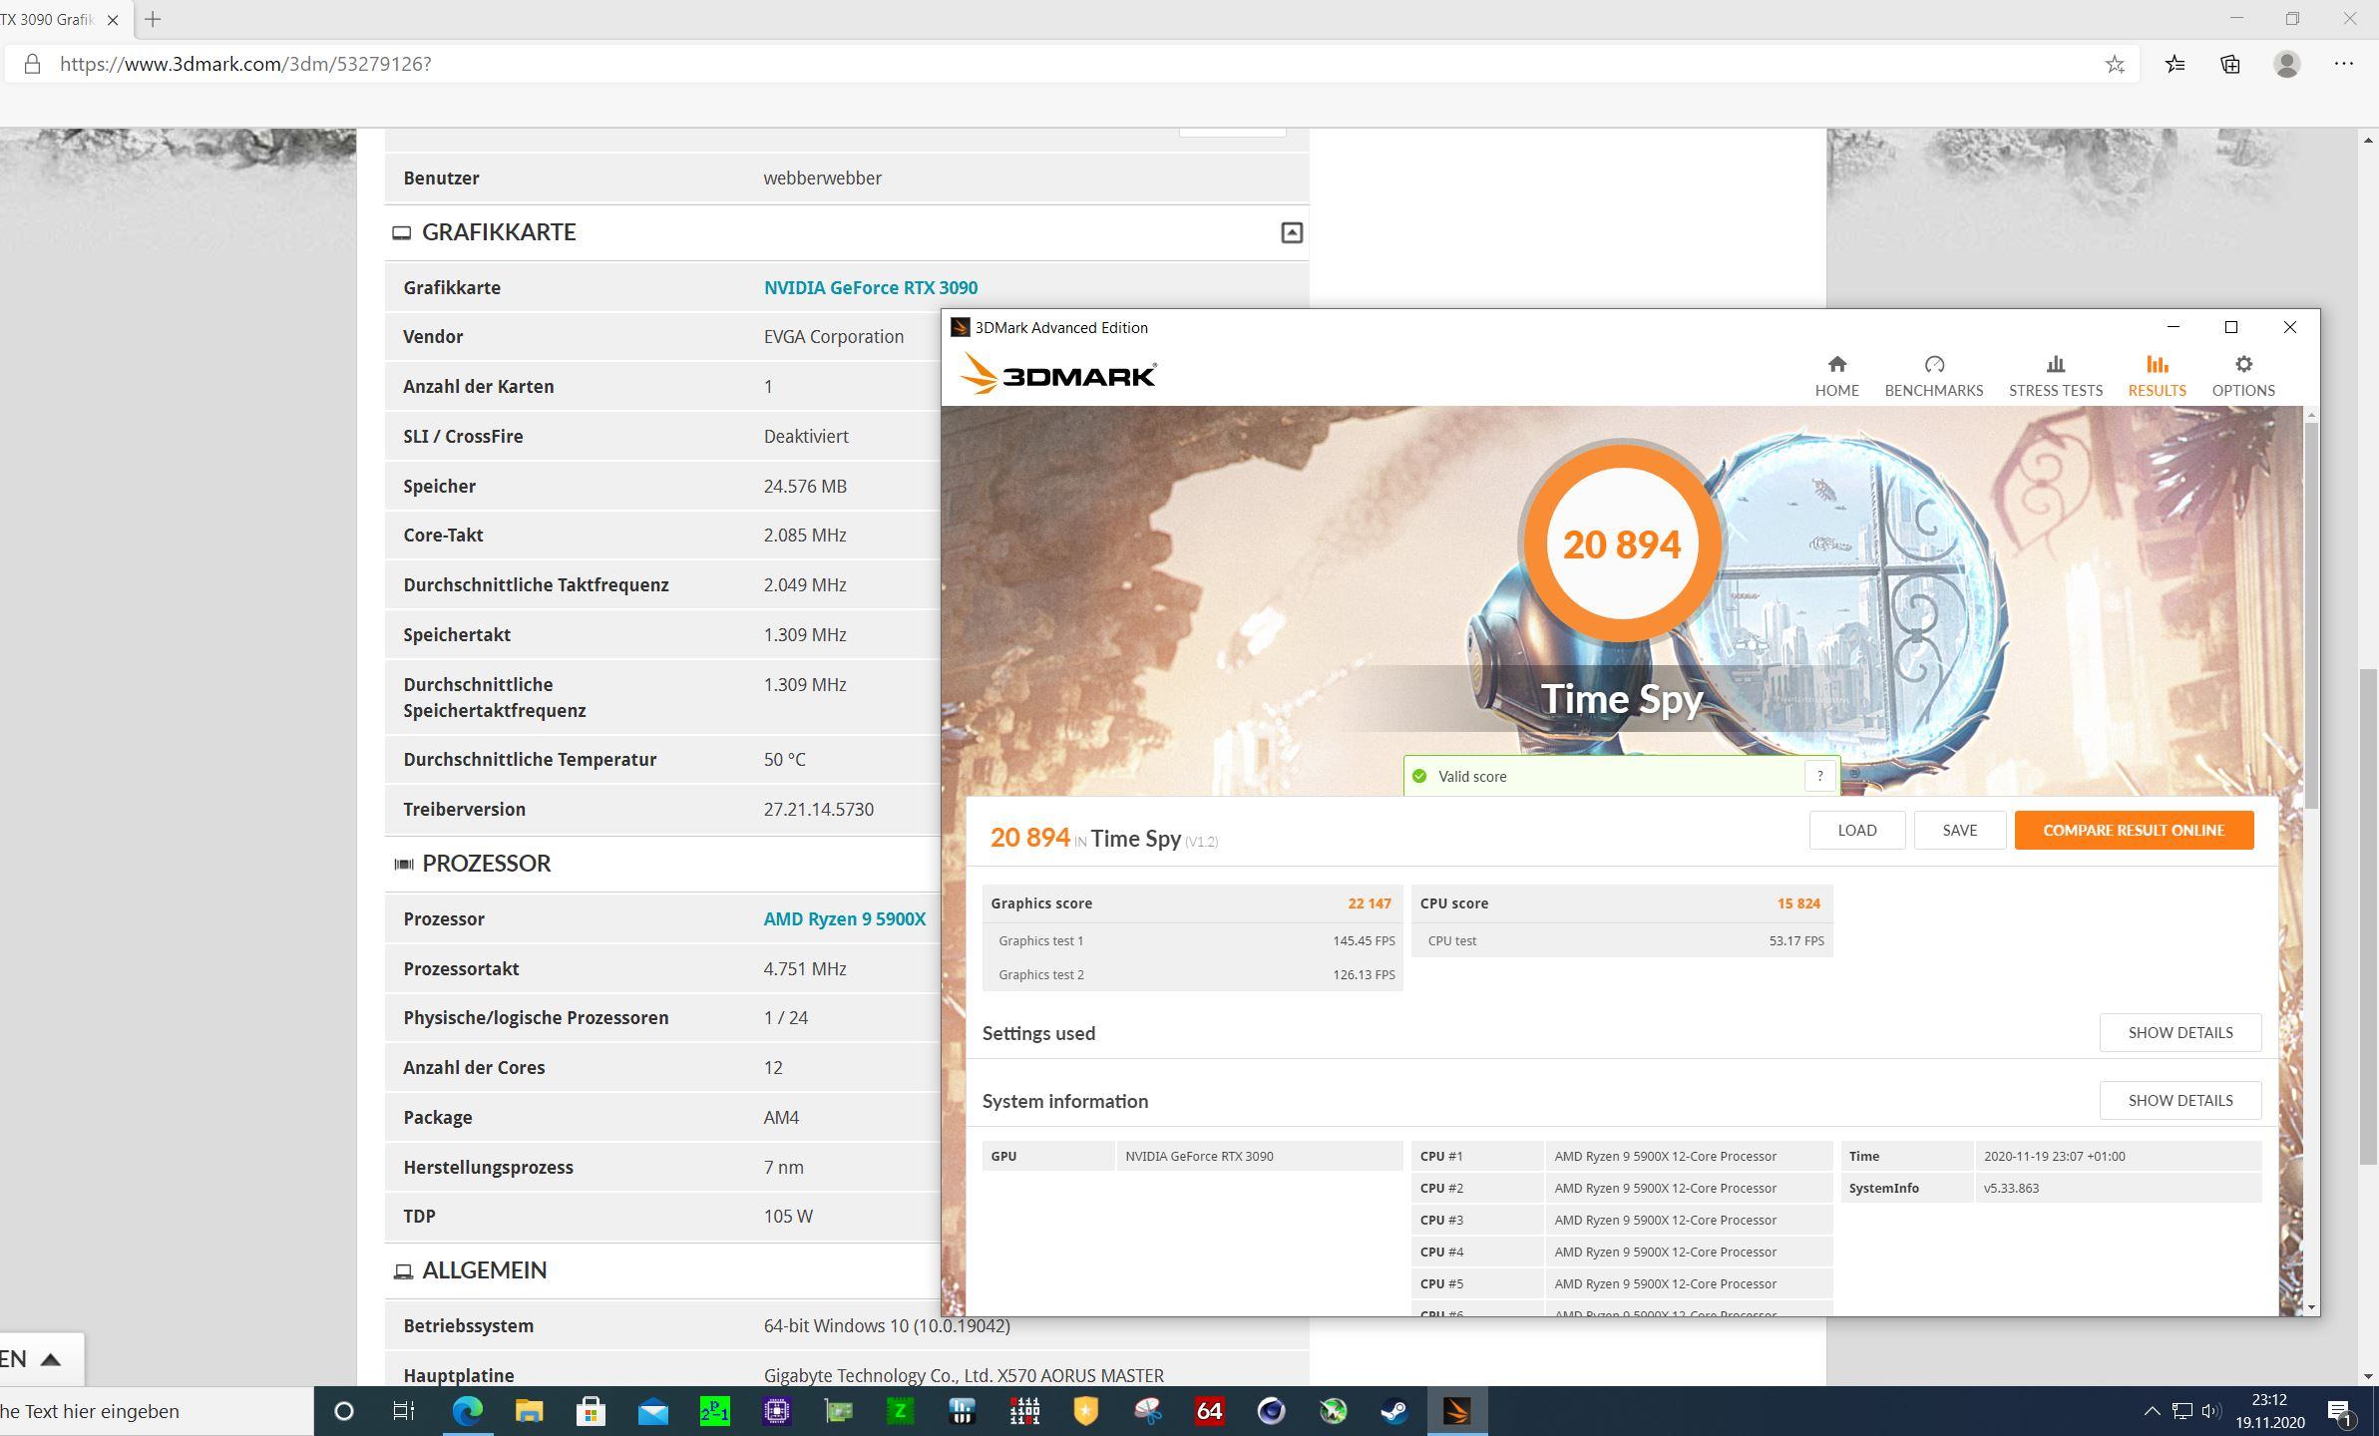Collapse the GRAFIKKARTE section

1291,232
